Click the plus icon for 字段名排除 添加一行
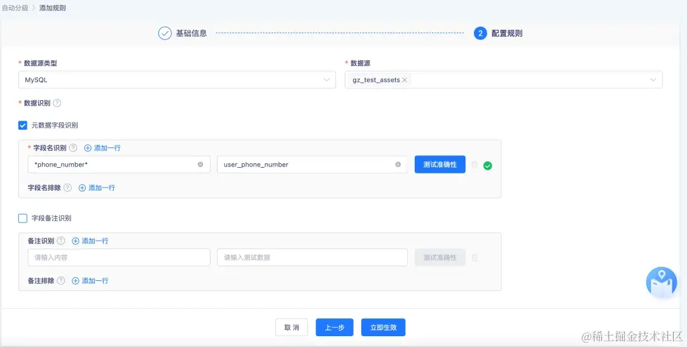This screenshot has width=687, height=347. (82, 187)
